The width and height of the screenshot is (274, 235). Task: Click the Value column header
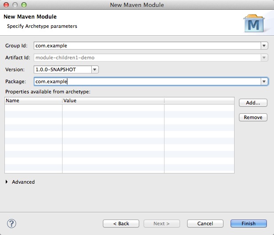pos(113,100)
